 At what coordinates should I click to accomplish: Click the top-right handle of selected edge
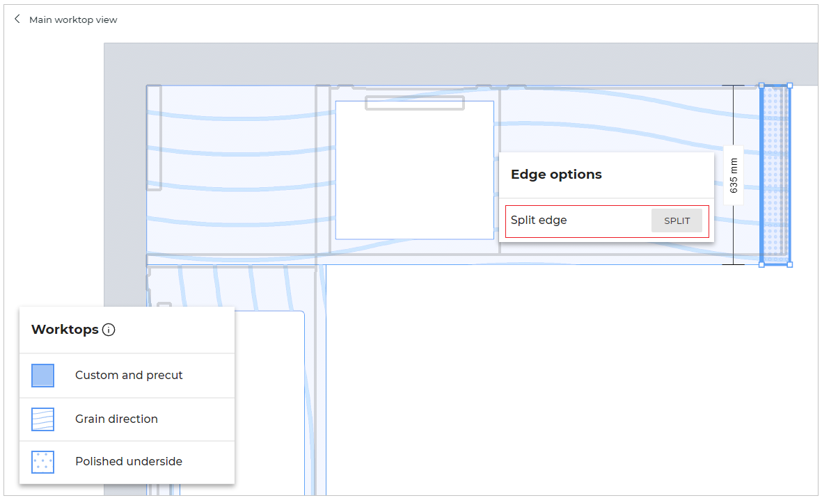[789, 86]
